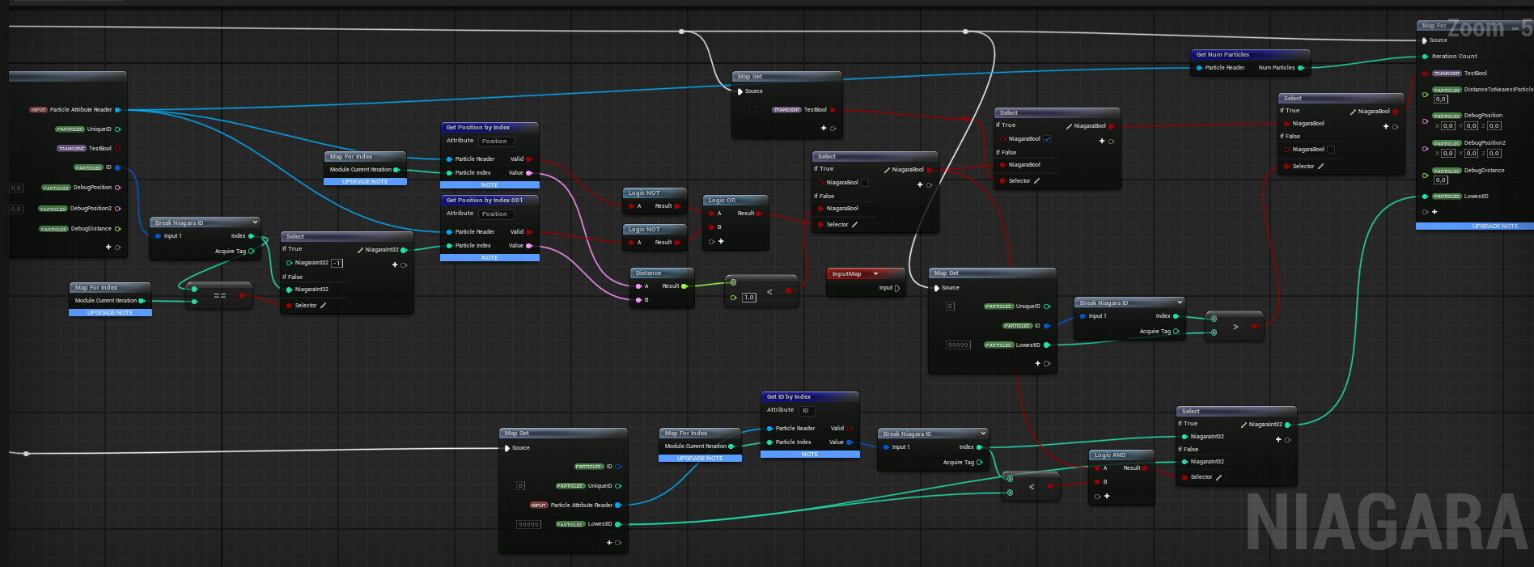Open the InputMap node dropdown arrow
The height and width of the screenshot is (567, 1534).
click(875, 274)
